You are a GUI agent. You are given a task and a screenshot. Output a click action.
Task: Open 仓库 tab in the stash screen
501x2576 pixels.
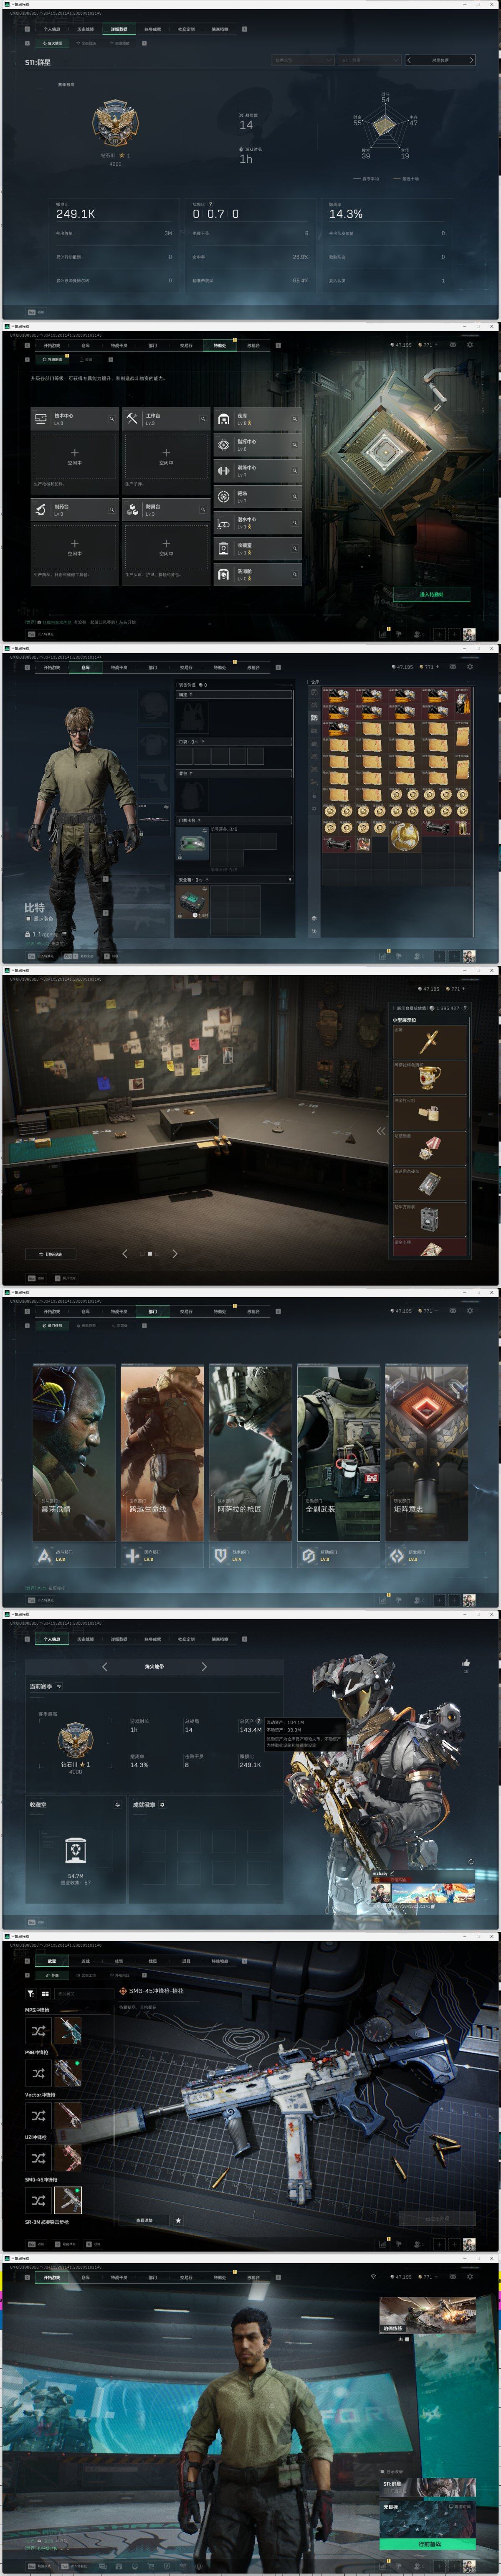tap(85, 667)
